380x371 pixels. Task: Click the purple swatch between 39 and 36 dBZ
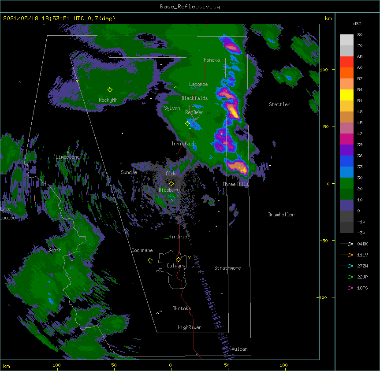(x=346, y=150)
